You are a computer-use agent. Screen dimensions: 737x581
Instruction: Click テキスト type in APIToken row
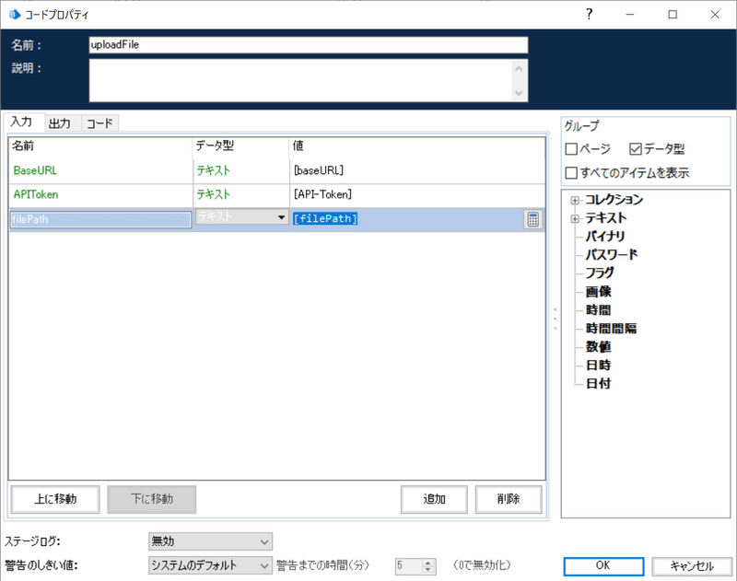tap(214, 194)
